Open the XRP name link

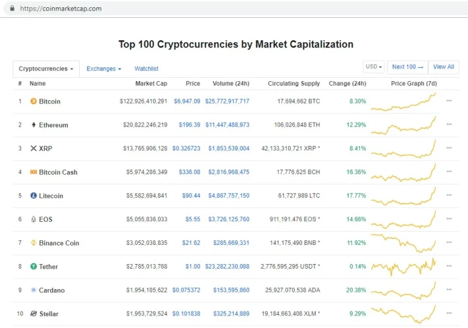coord(45,148)
